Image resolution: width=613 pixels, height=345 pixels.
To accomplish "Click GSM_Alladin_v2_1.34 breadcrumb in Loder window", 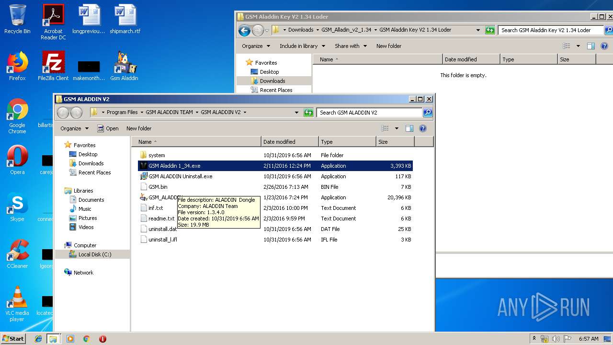I will pos(346,30).
